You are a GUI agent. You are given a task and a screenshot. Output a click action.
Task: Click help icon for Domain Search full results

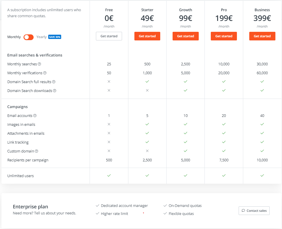[54, 82]
